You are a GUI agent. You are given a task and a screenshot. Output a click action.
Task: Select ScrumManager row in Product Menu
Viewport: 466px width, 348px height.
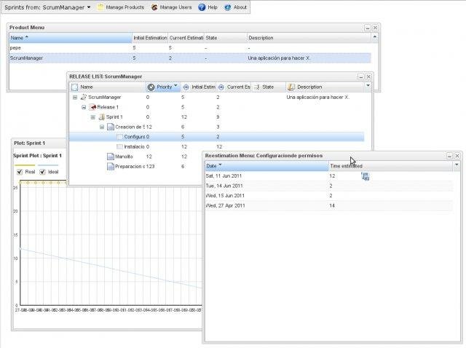click(190, 58)
